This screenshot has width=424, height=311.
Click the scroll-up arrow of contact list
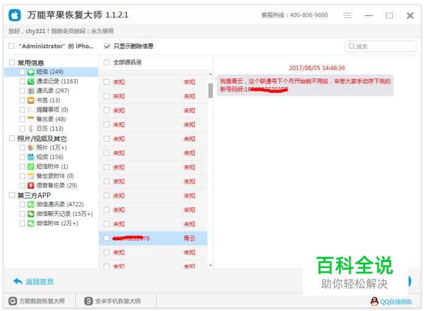click(x=210, y=74)
